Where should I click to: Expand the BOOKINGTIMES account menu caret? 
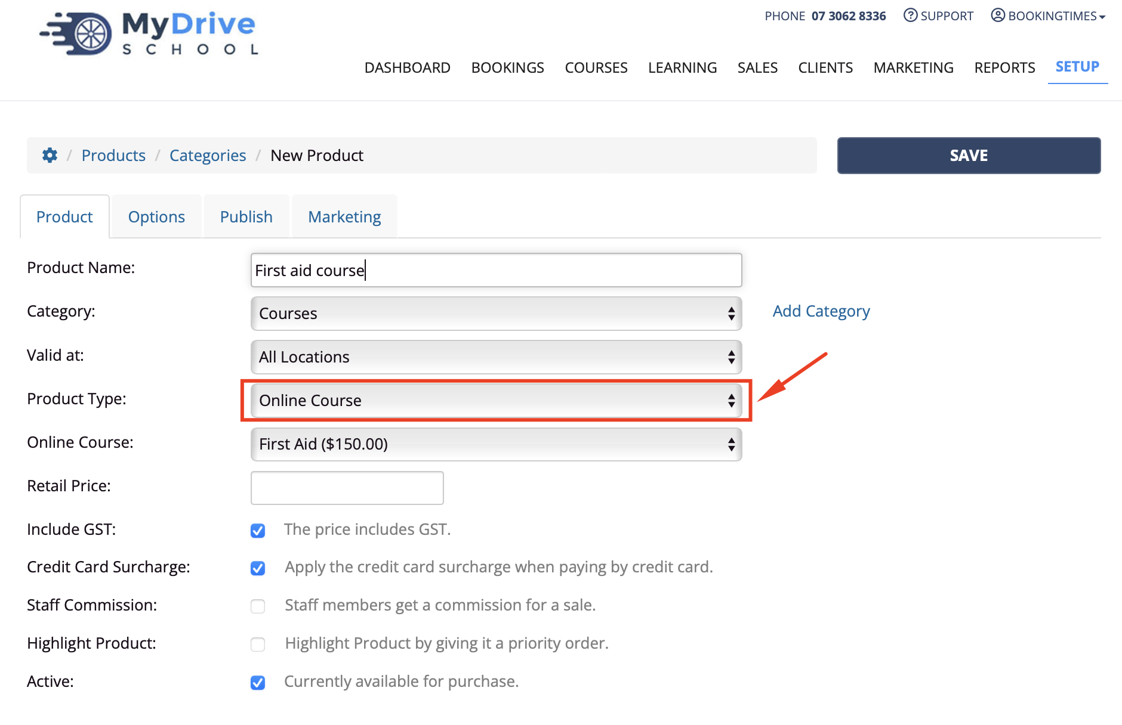1102,17
